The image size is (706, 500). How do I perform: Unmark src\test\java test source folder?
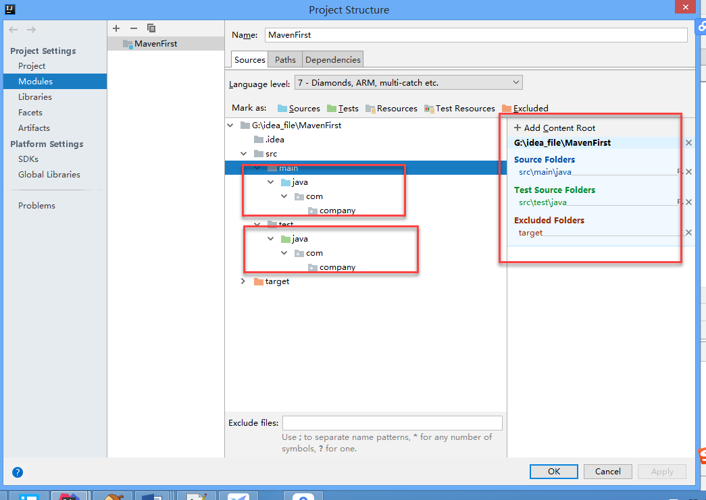pyautogui.click(x=688, y=202)
